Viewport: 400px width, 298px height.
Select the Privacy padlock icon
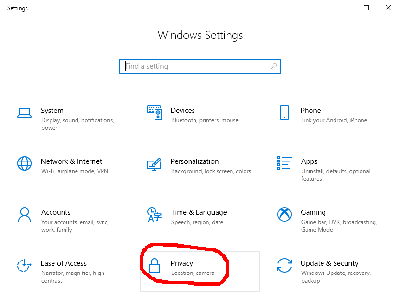(155, 265)
